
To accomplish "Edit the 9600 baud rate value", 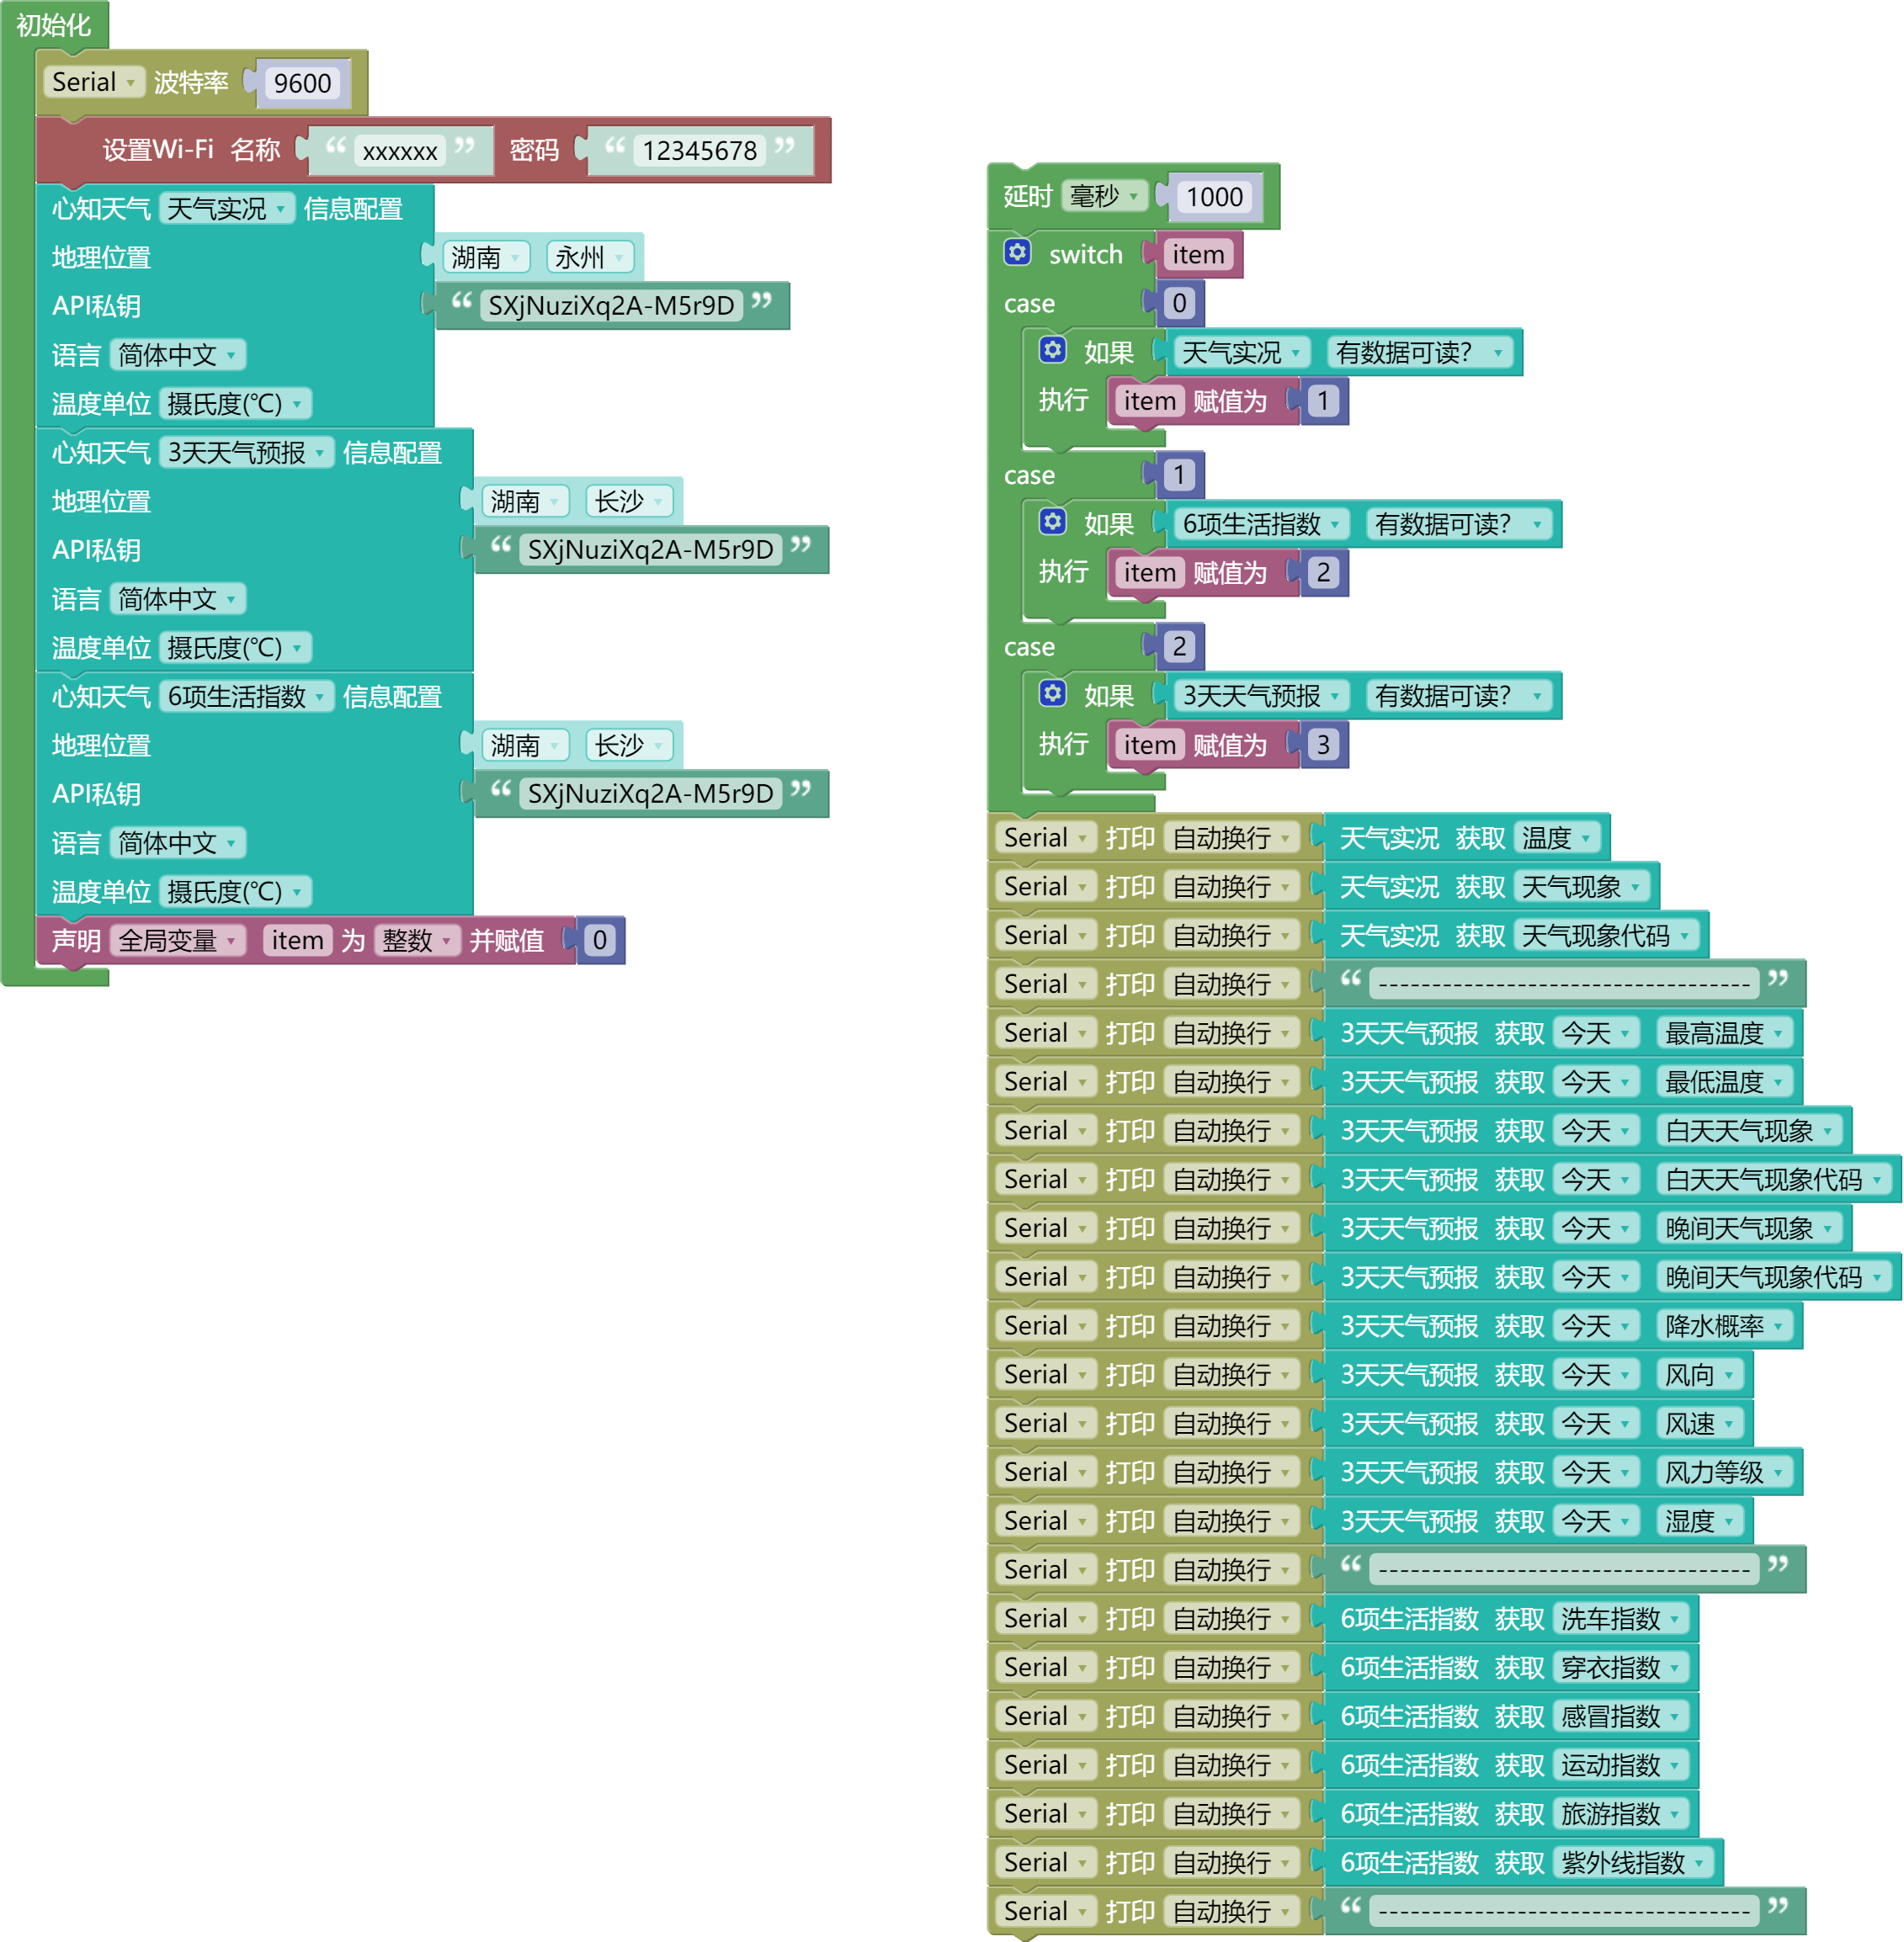I will tap(300, 83).
